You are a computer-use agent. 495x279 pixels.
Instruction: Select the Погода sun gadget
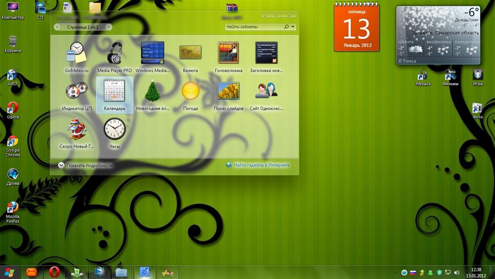[x=190, y=91]
